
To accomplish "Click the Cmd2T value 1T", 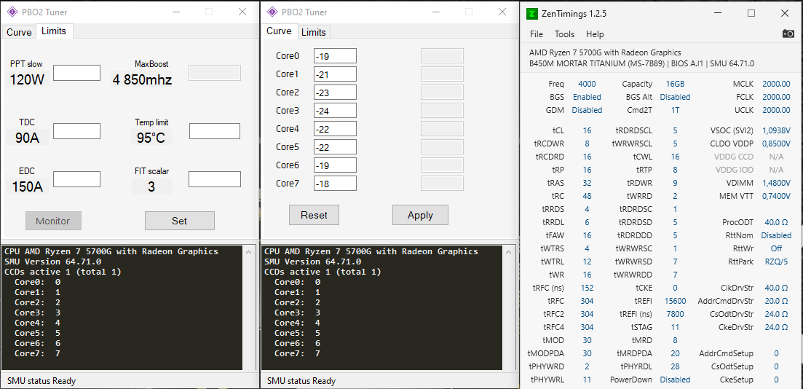I will (675, 110).
